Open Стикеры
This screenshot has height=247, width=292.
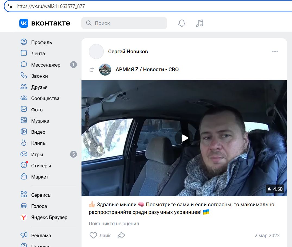[41, 165]
